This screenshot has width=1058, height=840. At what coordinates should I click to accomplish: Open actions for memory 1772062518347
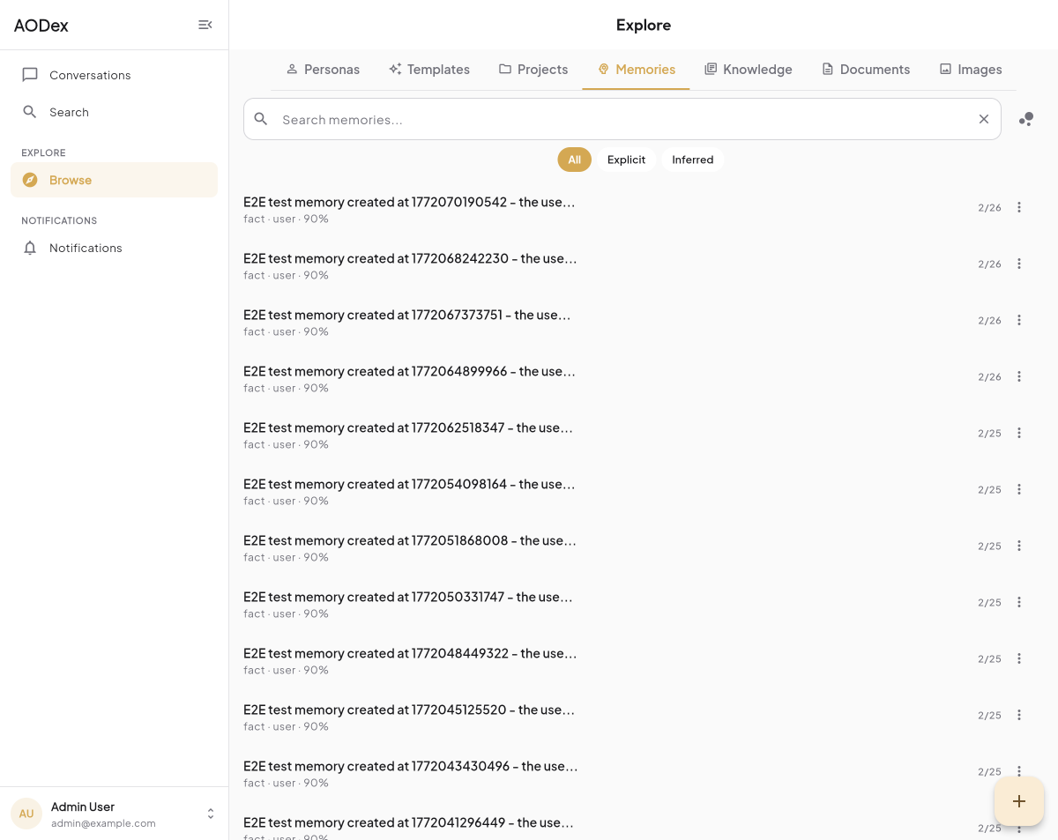click(x=1019, y=433)
